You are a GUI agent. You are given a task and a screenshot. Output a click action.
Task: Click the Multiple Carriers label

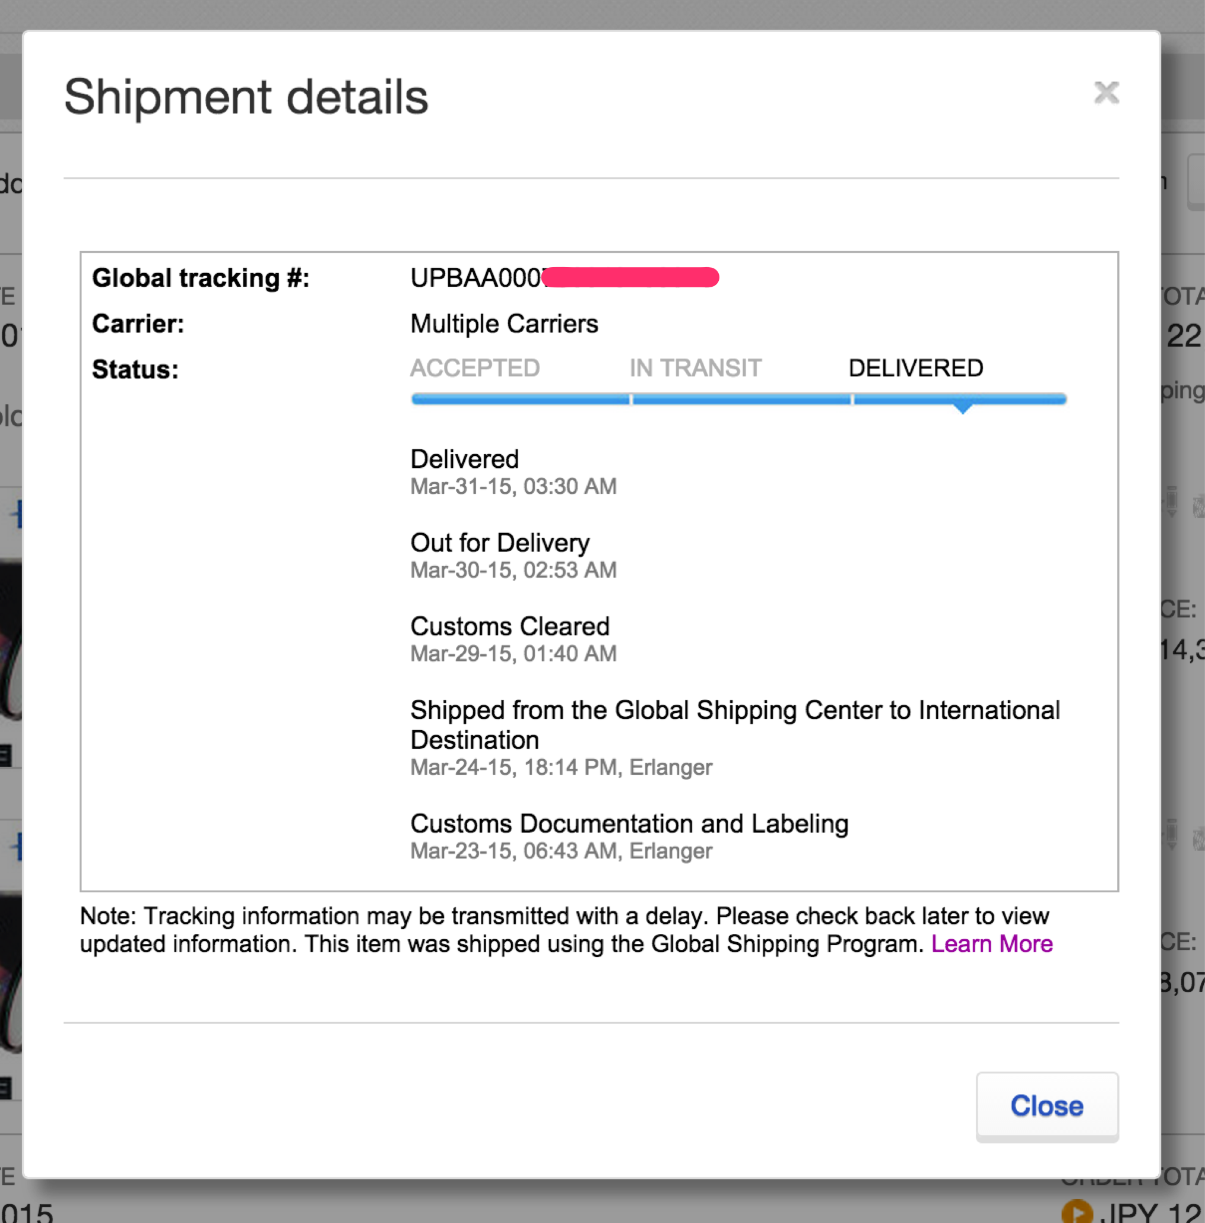click(x=503, y=323)
